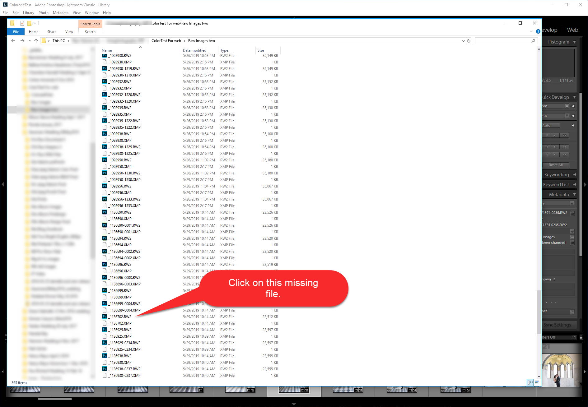Click Photoshop icon of _1093950.RW2

coord(105,160)
